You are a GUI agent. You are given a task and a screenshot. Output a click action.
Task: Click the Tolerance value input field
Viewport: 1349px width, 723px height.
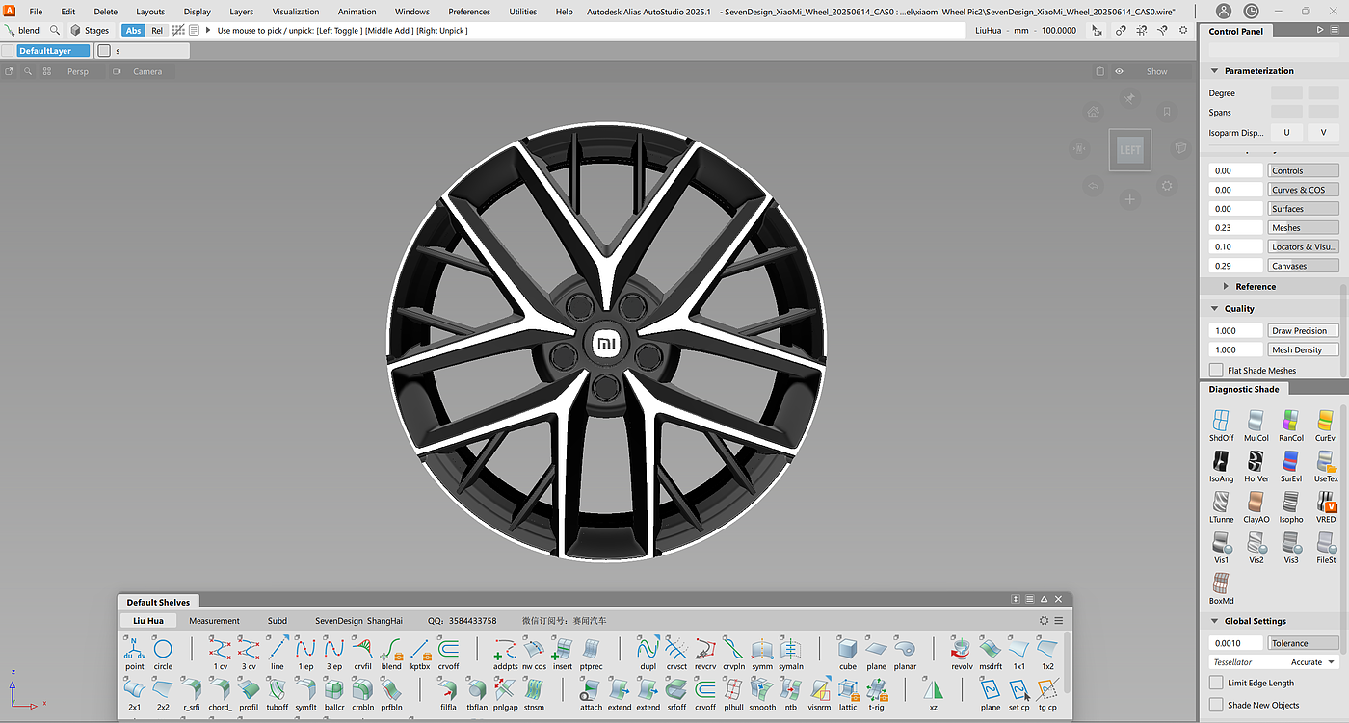(1235, 643)
